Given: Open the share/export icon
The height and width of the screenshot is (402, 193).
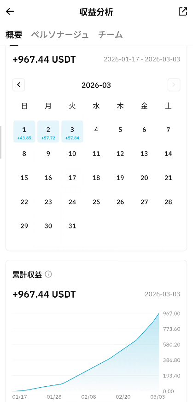Looking at the screenshot, I should [183, 12].
